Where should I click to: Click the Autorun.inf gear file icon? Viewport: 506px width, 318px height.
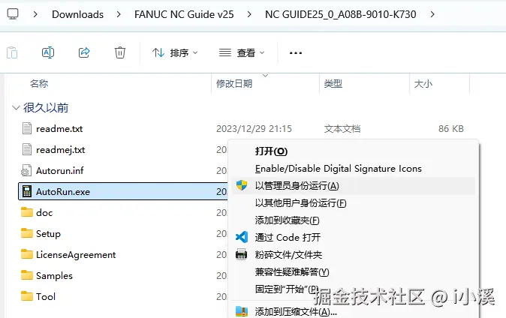(x=26, y=170)
